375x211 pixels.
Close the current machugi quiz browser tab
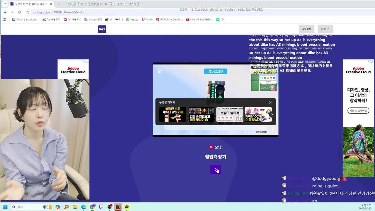pos(51,4)
